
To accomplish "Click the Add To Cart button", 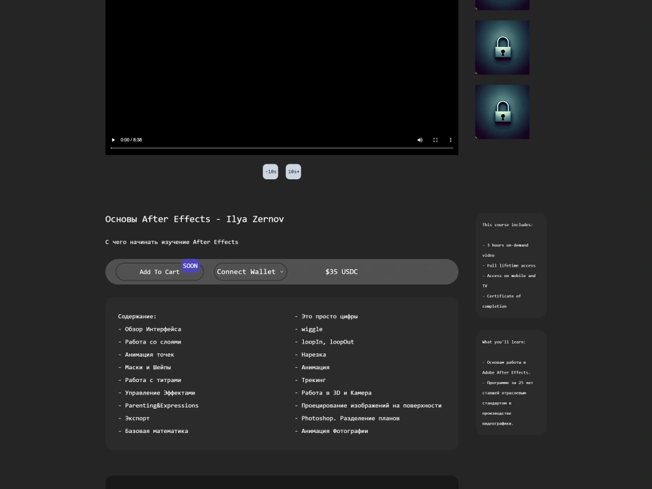I will click(x=159, y=272).
